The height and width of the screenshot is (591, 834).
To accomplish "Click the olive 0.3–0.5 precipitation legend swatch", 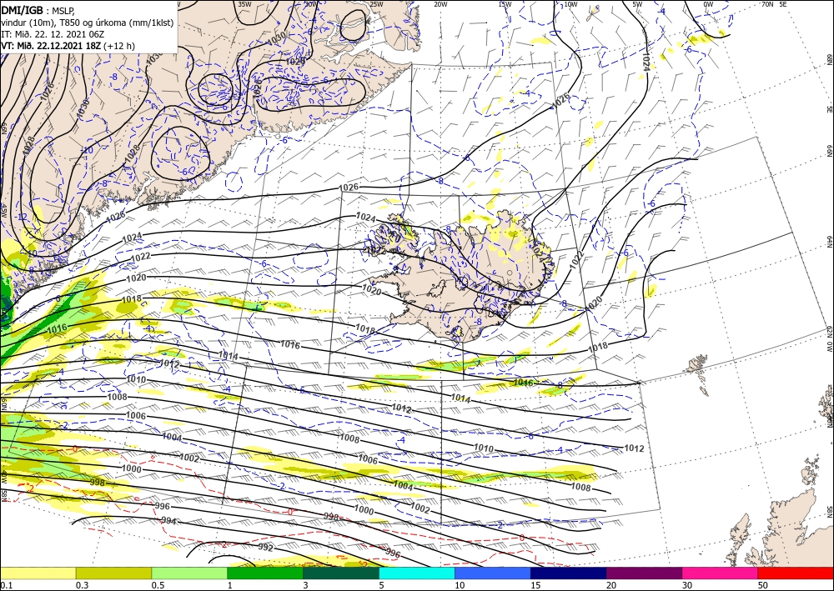I will tap(113, 573).
